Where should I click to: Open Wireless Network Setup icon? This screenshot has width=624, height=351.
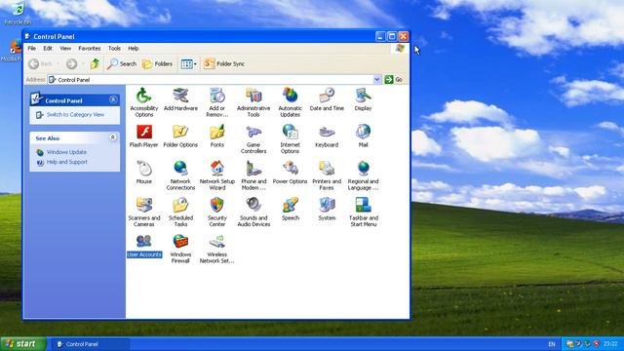(216, 249)
